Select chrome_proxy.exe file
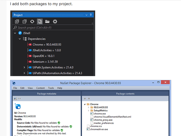The height and width of the screenshot is (136, 181). (103, 120)
